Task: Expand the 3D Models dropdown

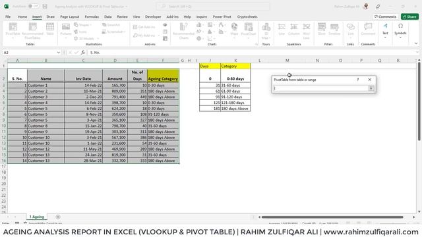Action: click(x=98, y=39)
